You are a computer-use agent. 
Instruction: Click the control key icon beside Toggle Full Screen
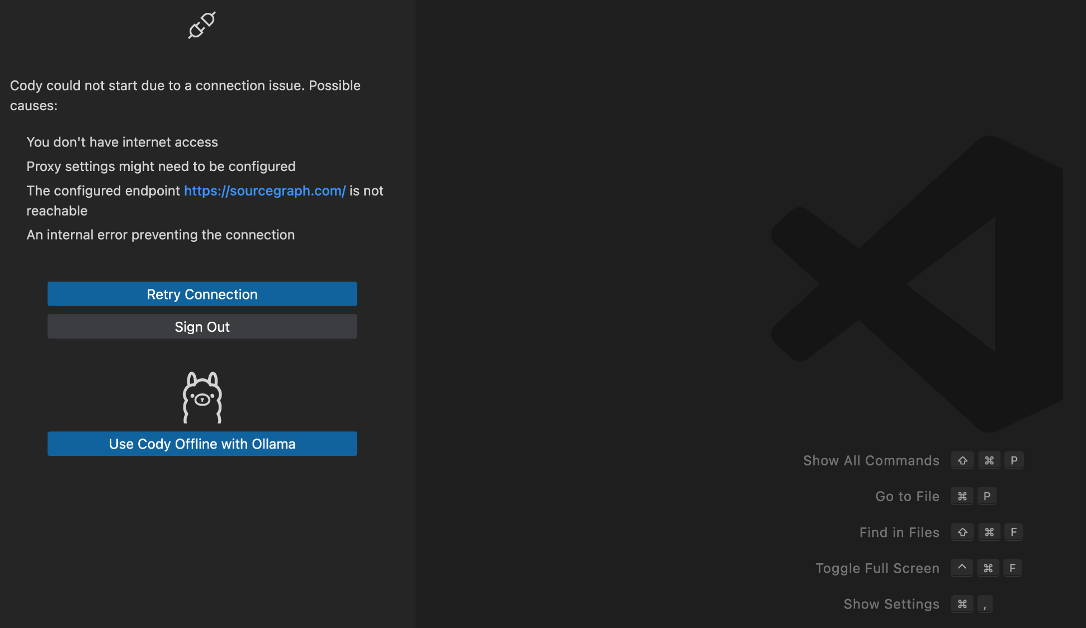click(x=962, y=568)
